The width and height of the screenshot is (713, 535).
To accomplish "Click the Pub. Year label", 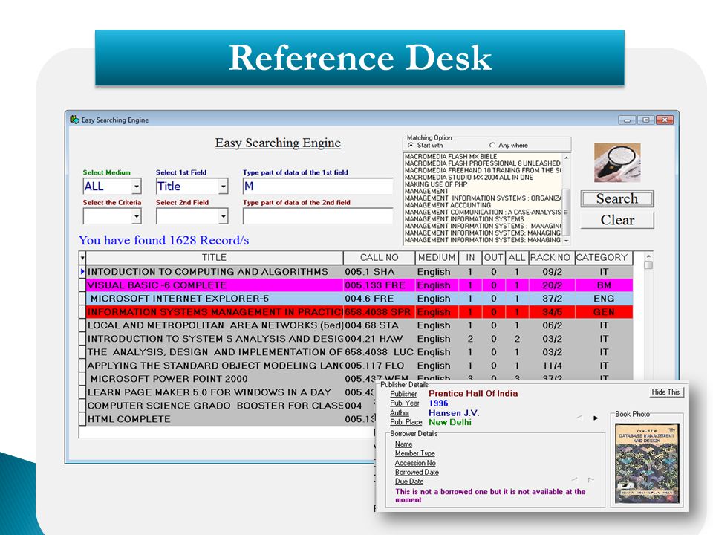I will (x=404, y=403).
